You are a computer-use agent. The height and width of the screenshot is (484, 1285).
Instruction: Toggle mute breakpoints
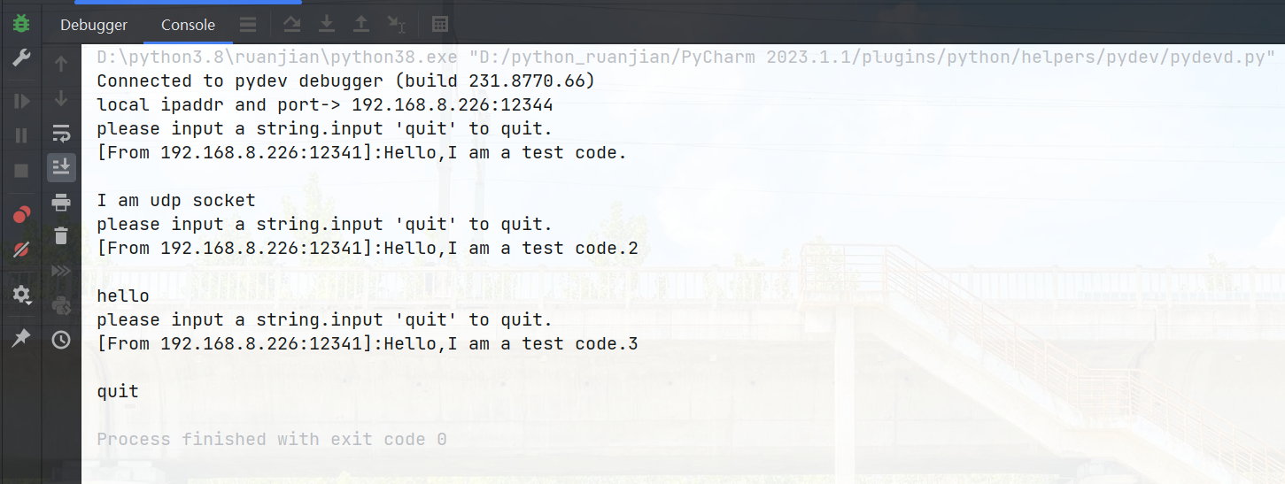point(21,250)
